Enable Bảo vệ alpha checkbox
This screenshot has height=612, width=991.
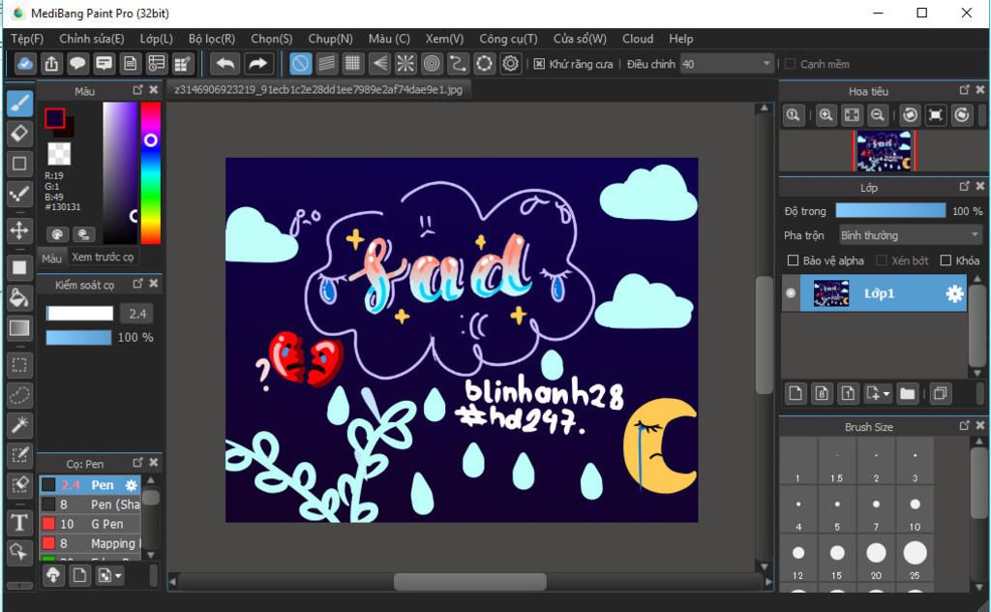click(x=793, y=260)
